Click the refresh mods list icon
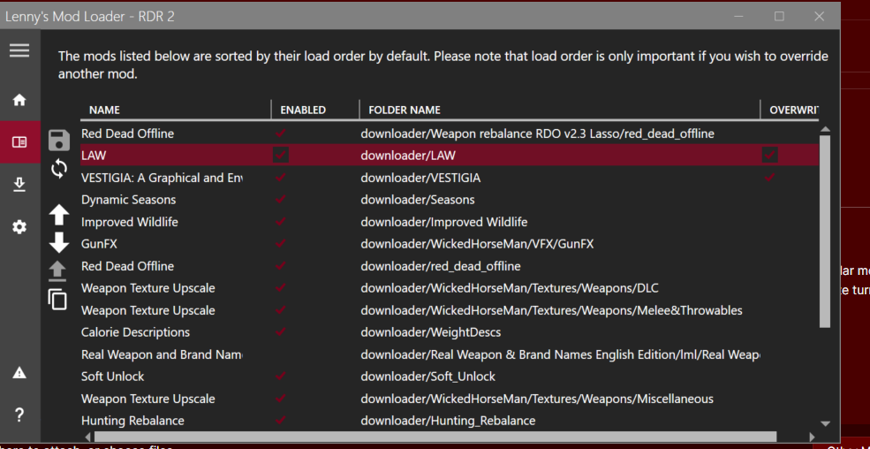The image size is (870, 449). 58,168
